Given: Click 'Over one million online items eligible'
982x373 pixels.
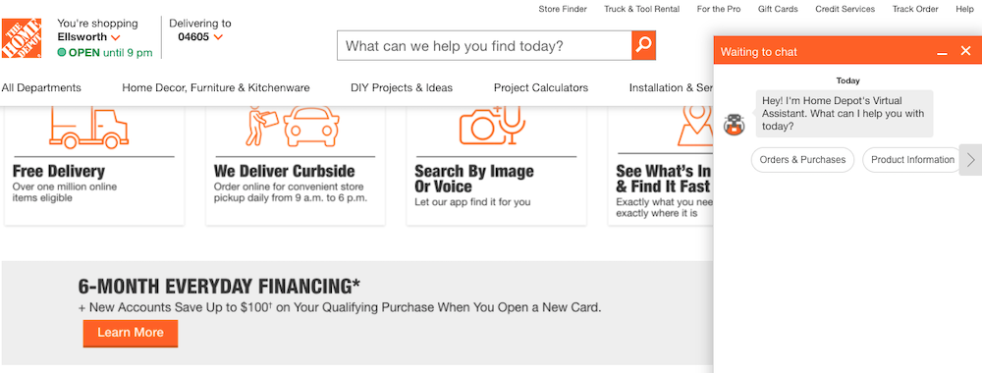Looking at the screenshot, I should pyautogui.click(x=65, y=192).
